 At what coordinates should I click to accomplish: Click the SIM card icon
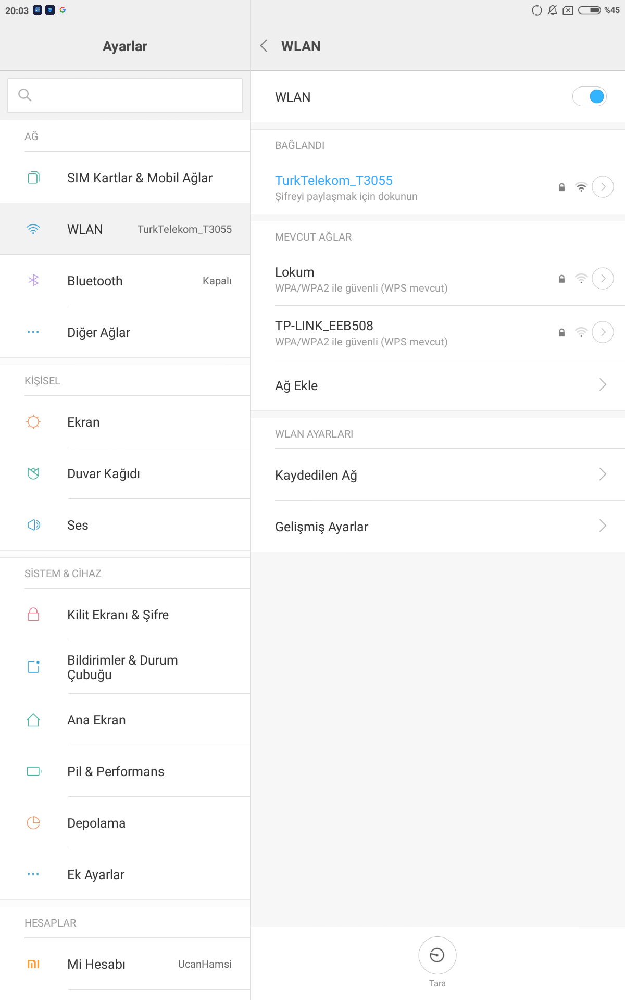click(x=33, y=178)
